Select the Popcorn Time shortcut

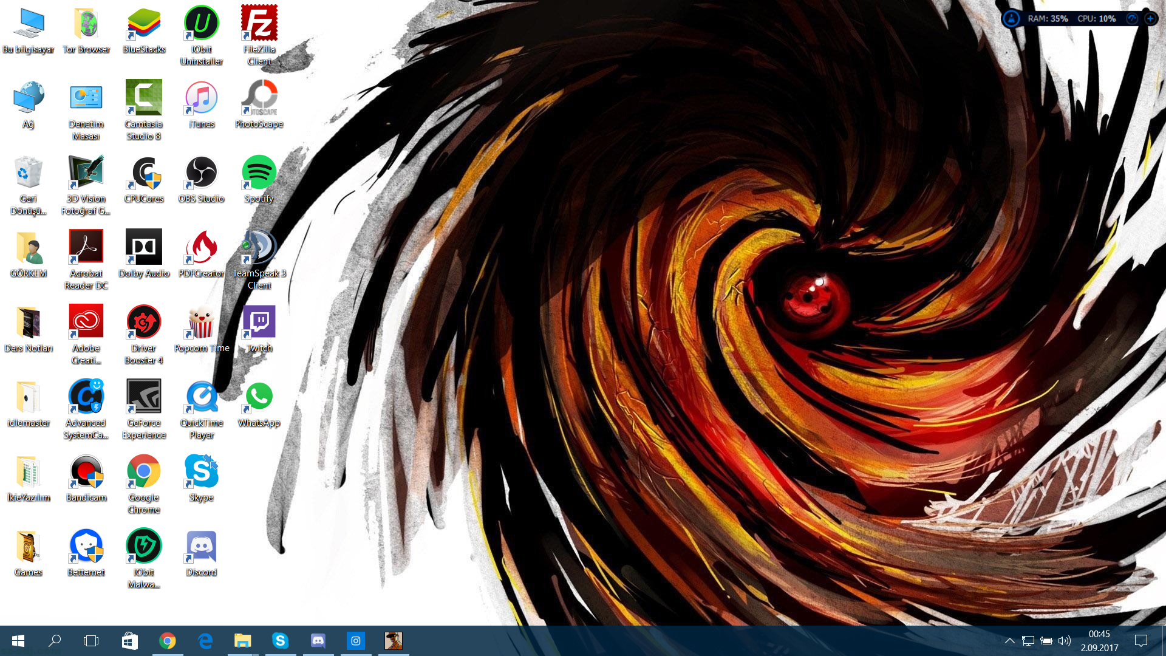pos(202,329)
